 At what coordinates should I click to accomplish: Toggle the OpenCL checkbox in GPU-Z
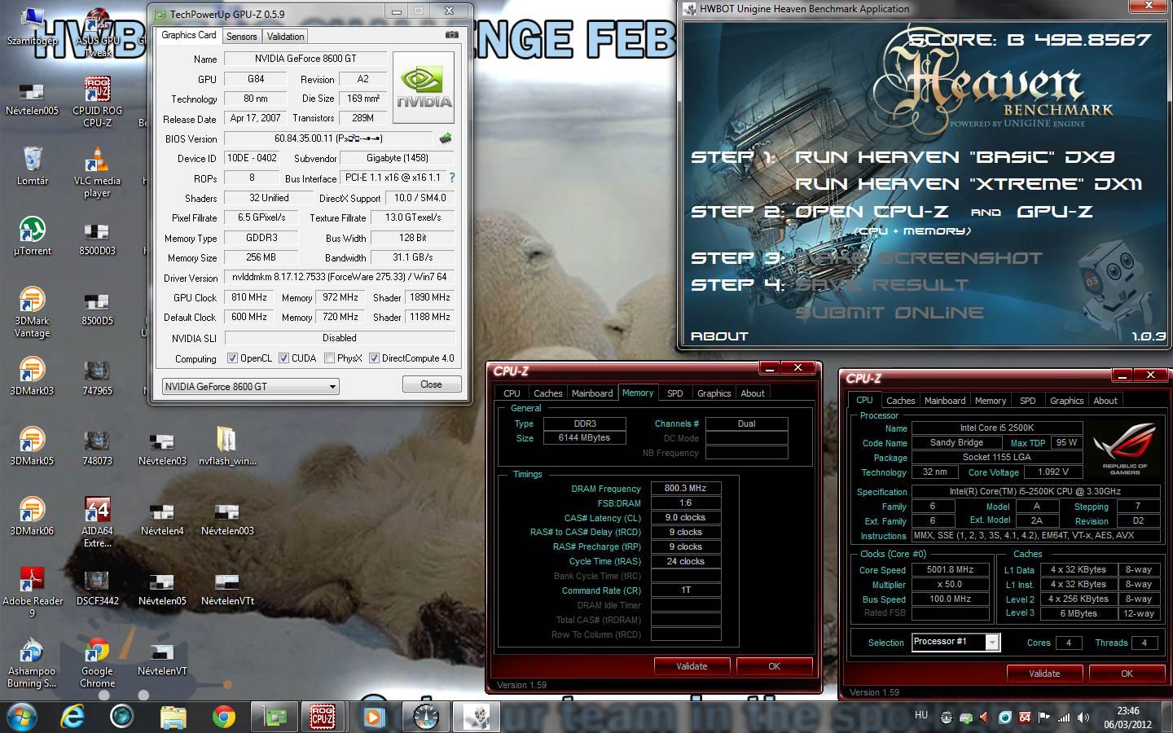(232, 358)
